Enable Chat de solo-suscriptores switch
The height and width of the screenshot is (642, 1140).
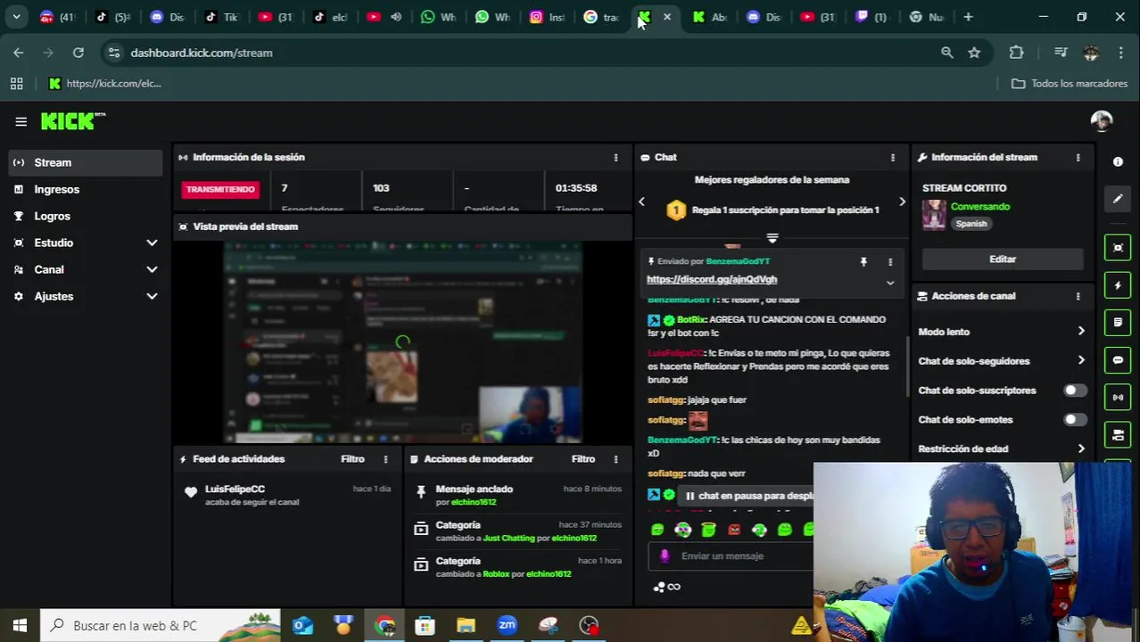pyautogui.click(x=1075, y=391)
